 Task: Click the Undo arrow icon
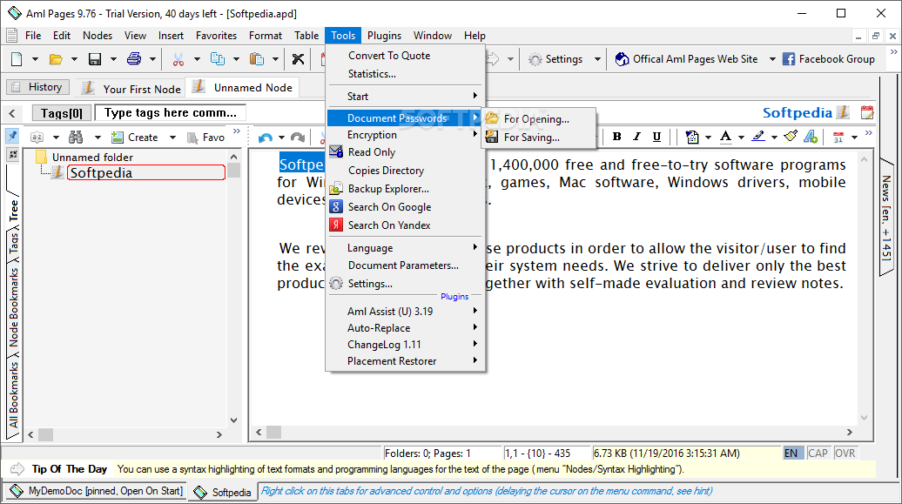point(265,138)
